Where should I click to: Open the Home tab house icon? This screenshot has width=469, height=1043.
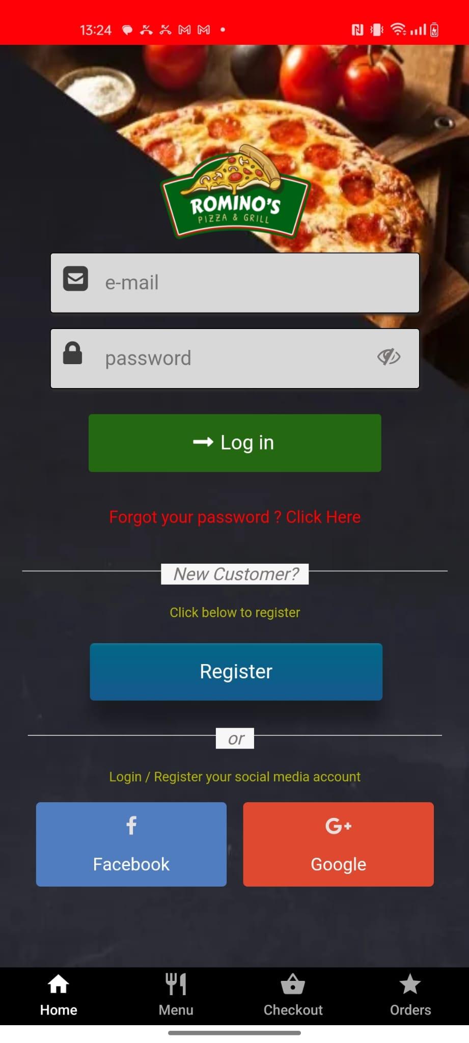[59, 984]
